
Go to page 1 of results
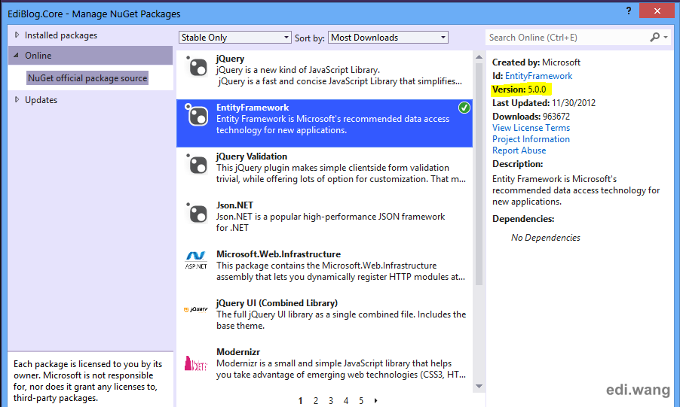[x=300, y=401]
